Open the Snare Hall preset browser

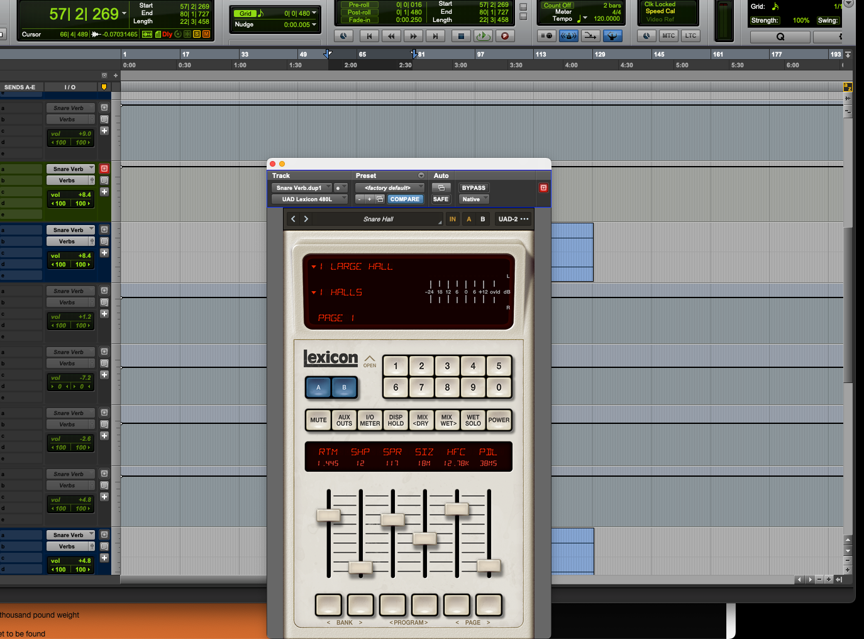point(378,219)
